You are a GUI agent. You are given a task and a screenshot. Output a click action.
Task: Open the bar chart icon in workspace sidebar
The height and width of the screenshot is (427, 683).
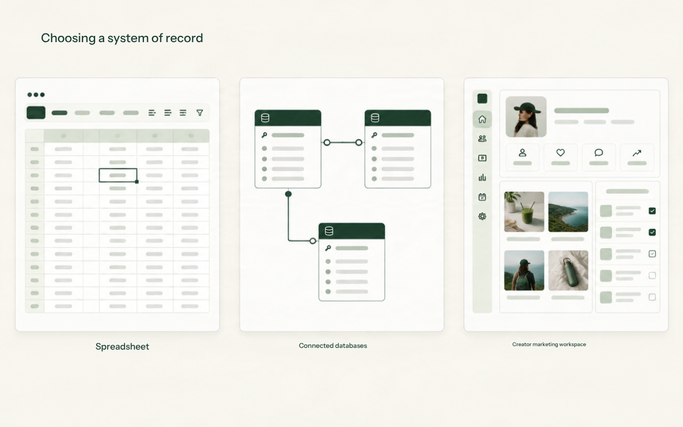[482, 178]
